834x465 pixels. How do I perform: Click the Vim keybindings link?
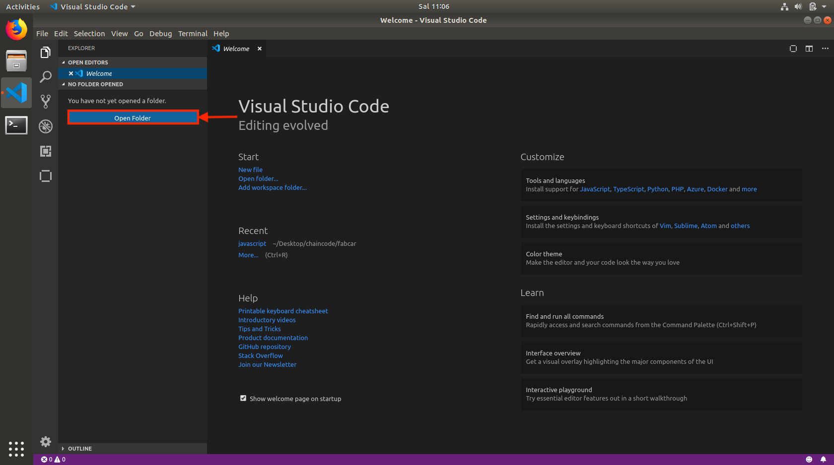(x=665, y=226)
